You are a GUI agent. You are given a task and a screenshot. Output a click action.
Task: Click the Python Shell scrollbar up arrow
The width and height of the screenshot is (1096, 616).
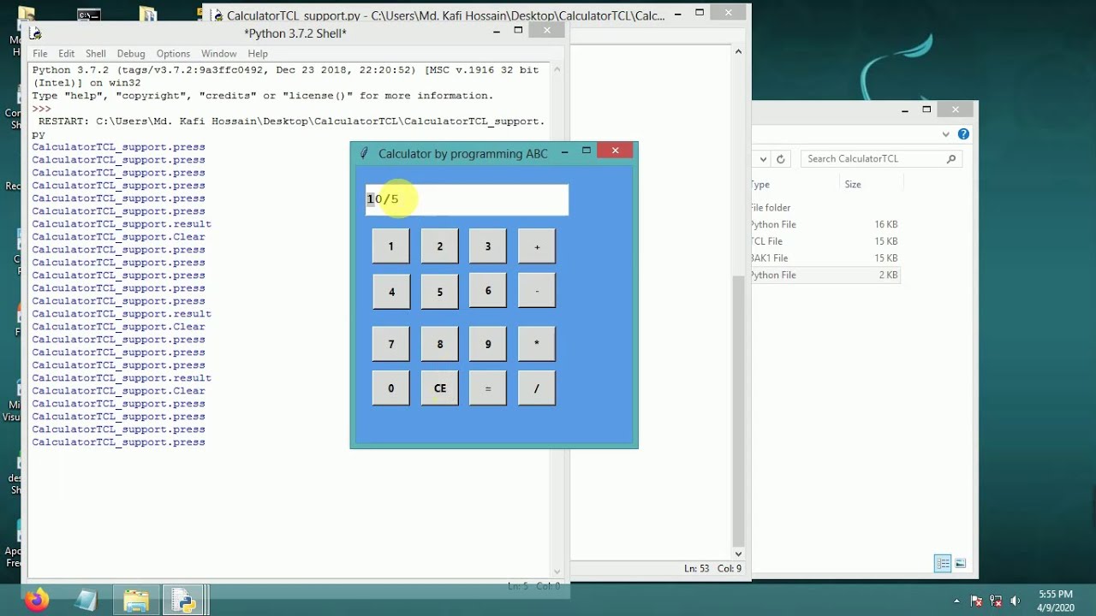[x=557, y=69]
